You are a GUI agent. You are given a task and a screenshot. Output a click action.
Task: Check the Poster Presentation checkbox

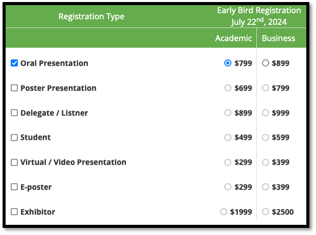click(14, 88)
